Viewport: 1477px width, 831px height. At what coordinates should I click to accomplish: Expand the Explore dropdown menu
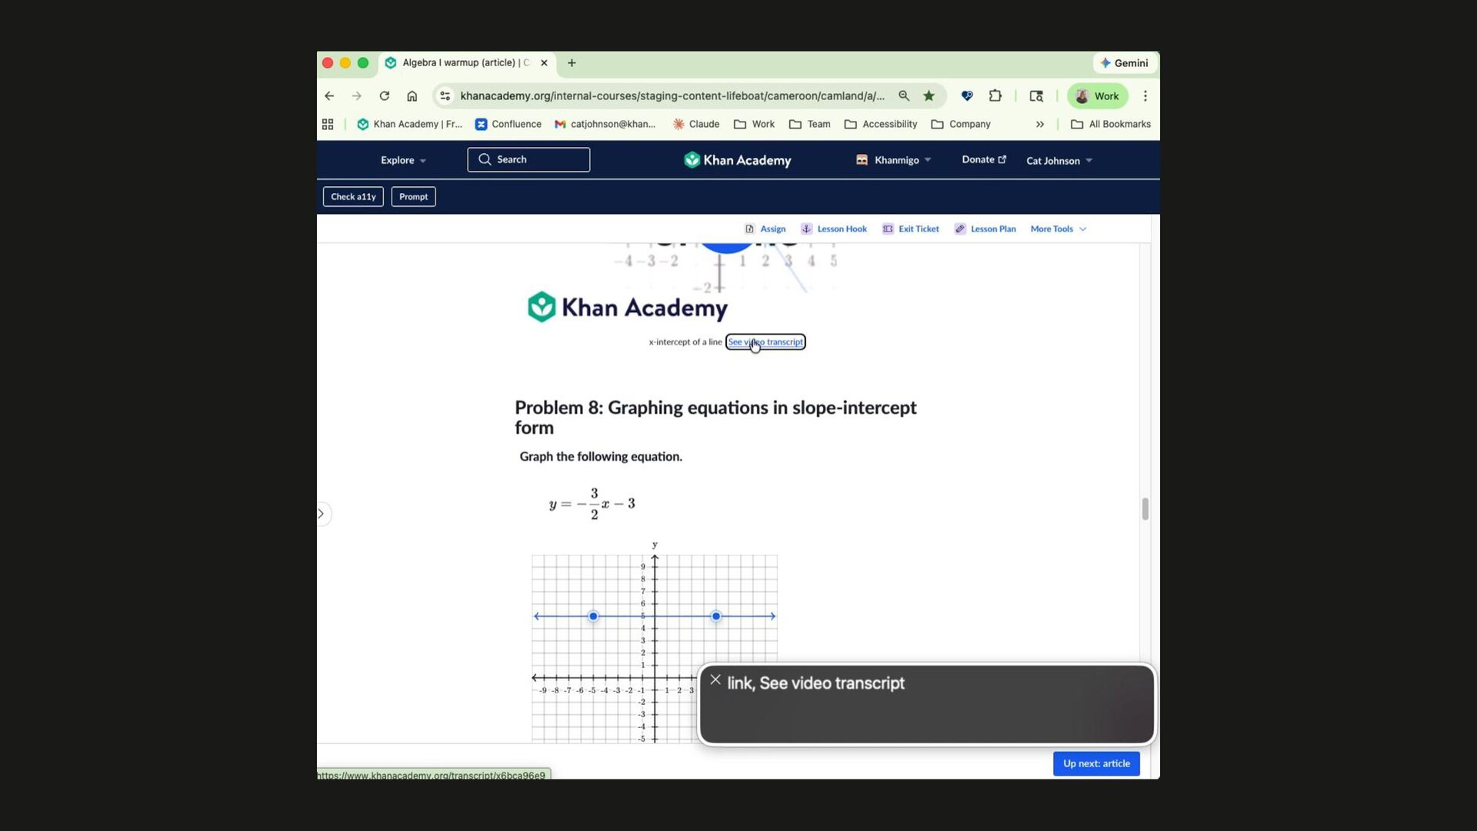tap(403, 160)
